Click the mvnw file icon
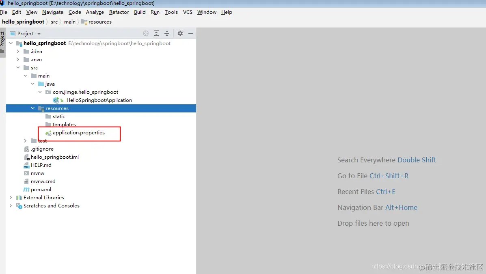This screenshot has height=274, width=486. 26,173
